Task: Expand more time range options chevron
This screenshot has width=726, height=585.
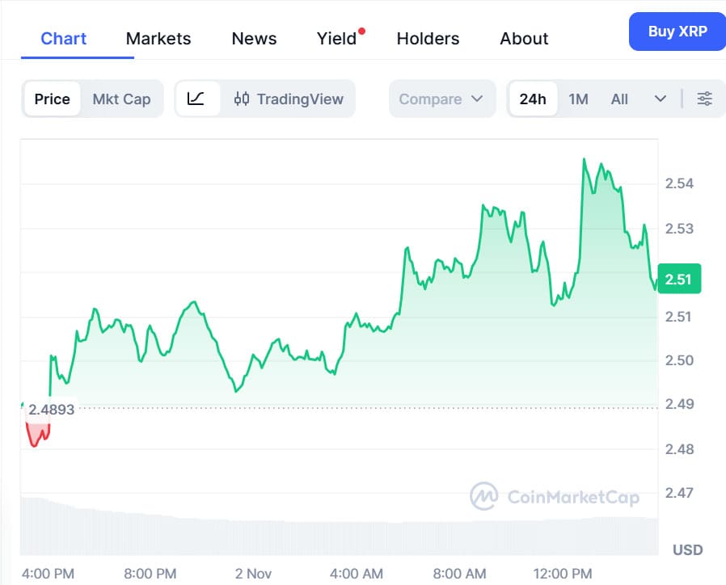Action: (661, 99)
